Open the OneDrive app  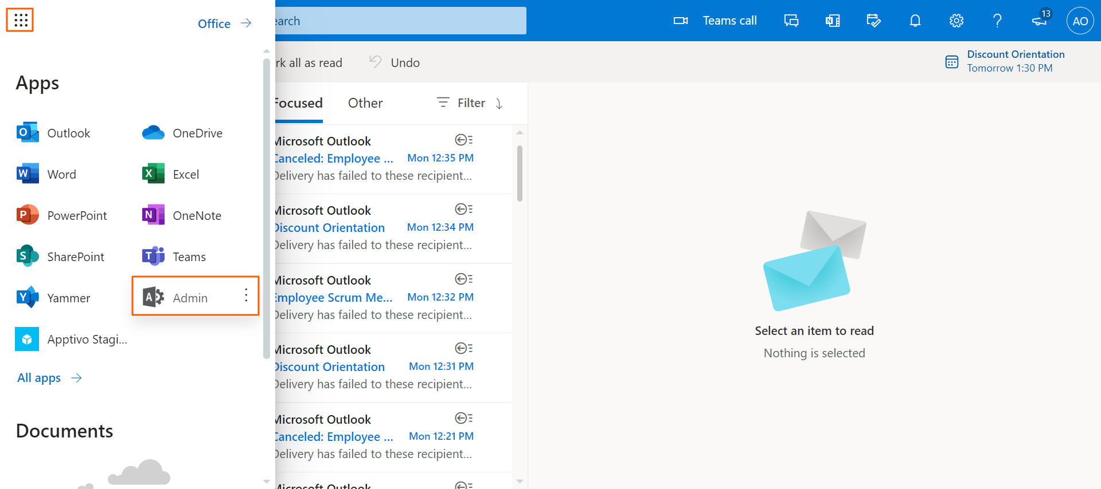pos(182,133)
